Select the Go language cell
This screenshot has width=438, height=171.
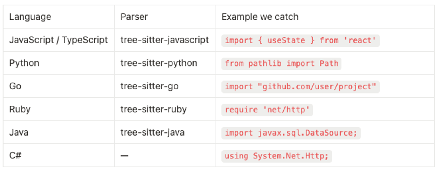coord(15,86)
